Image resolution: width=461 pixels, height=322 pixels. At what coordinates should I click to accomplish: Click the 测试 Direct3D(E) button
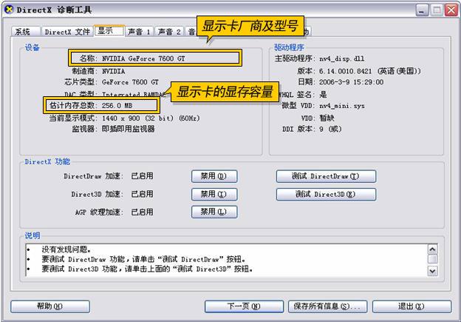(x=326, y=194)
